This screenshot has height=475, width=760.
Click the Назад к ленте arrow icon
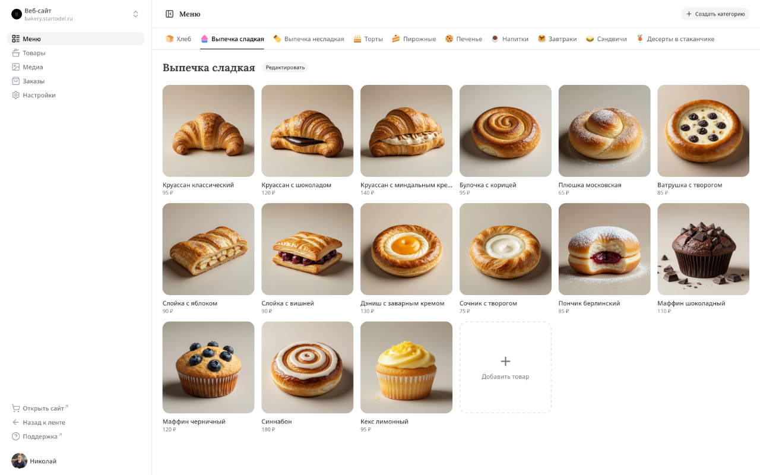[16, 422]
